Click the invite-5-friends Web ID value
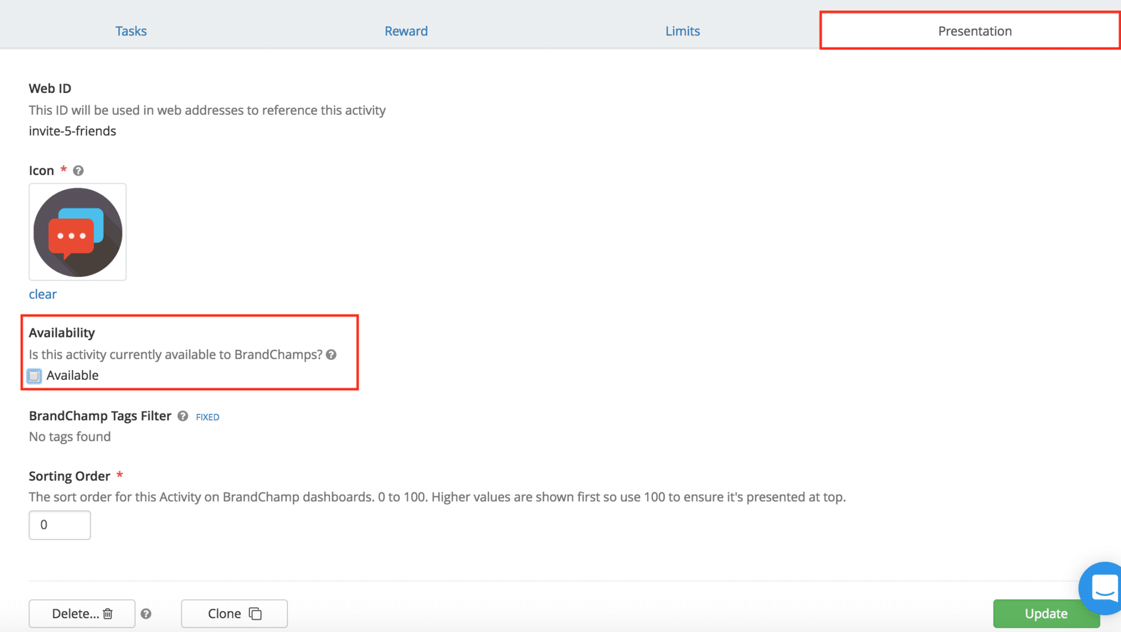 (72, 131)
